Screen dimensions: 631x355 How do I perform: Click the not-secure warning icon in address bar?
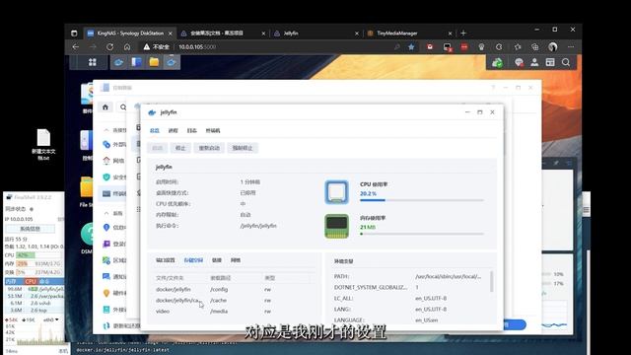click(147, 46)
